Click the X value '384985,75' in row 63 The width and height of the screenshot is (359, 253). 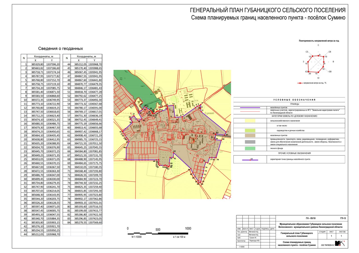click(80, 139)
